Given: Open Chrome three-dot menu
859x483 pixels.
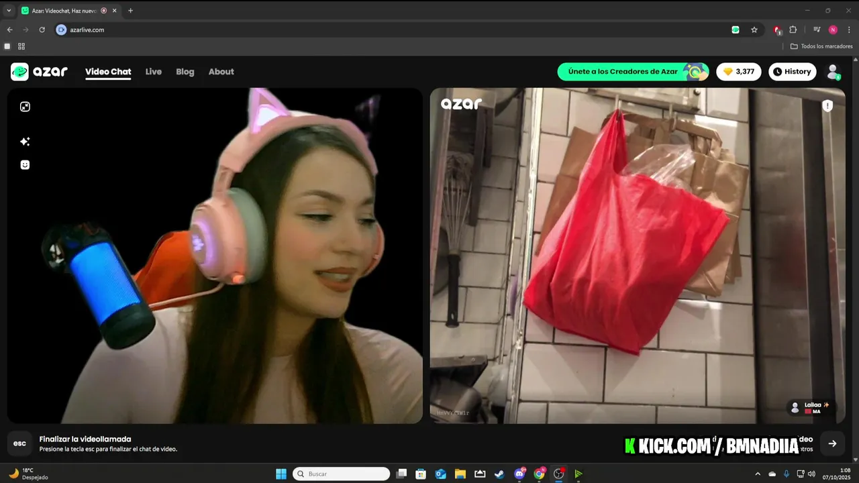Looking at the screenshot, I should pos(849,30).
